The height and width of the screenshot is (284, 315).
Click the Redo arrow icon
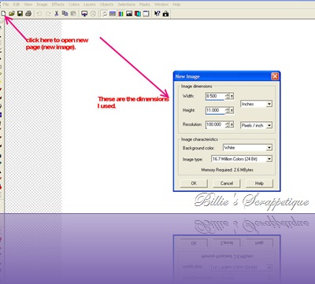tap(48, 13)
